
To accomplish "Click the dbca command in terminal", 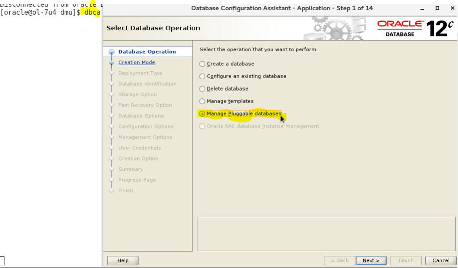I will pyautogui.click(x=92, y=12).
